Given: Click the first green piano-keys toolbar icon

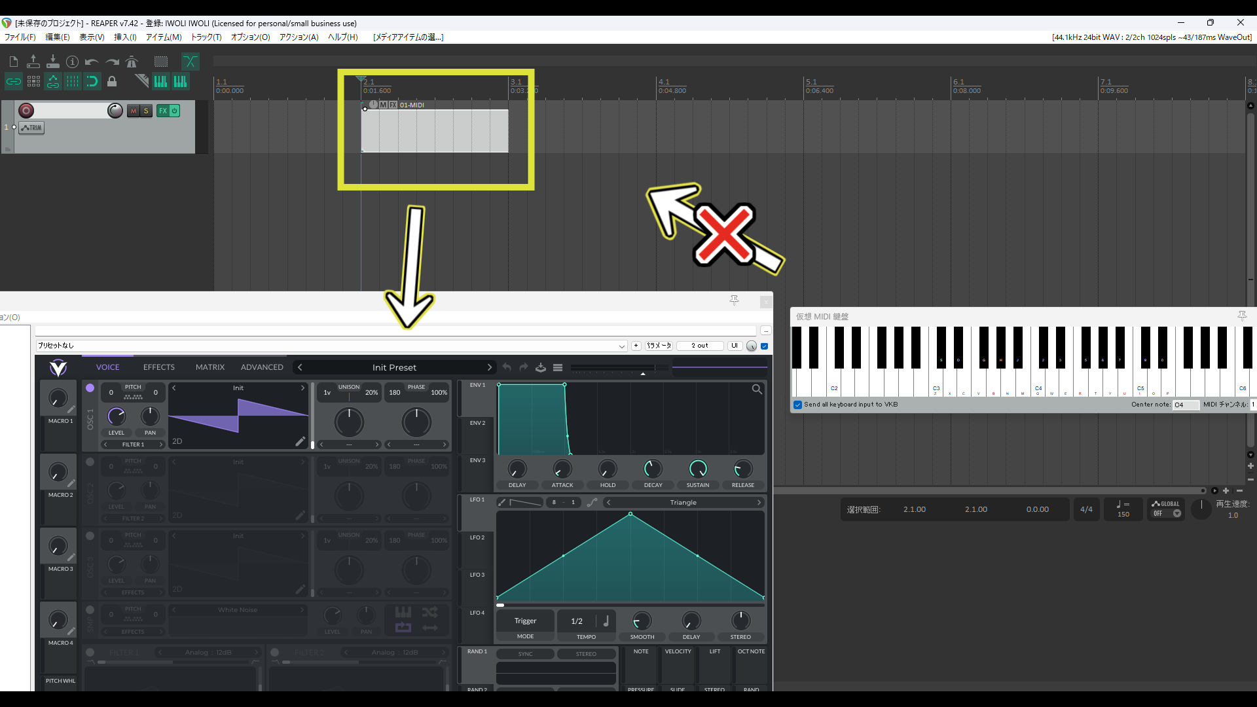Looking at the screenshot, I should point(160,81).
